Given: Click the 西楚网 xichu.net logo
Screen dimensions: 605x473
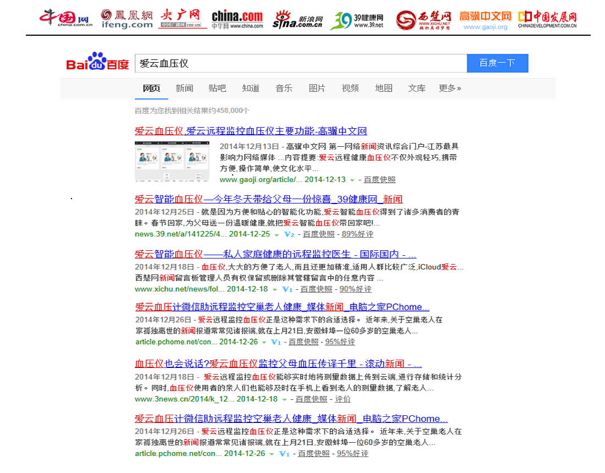Looking at the screenshot, I should (x=424, y=20).
